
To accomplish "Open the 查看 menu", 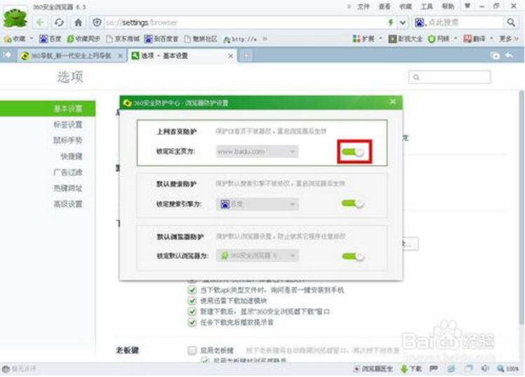I will (385, 6).
